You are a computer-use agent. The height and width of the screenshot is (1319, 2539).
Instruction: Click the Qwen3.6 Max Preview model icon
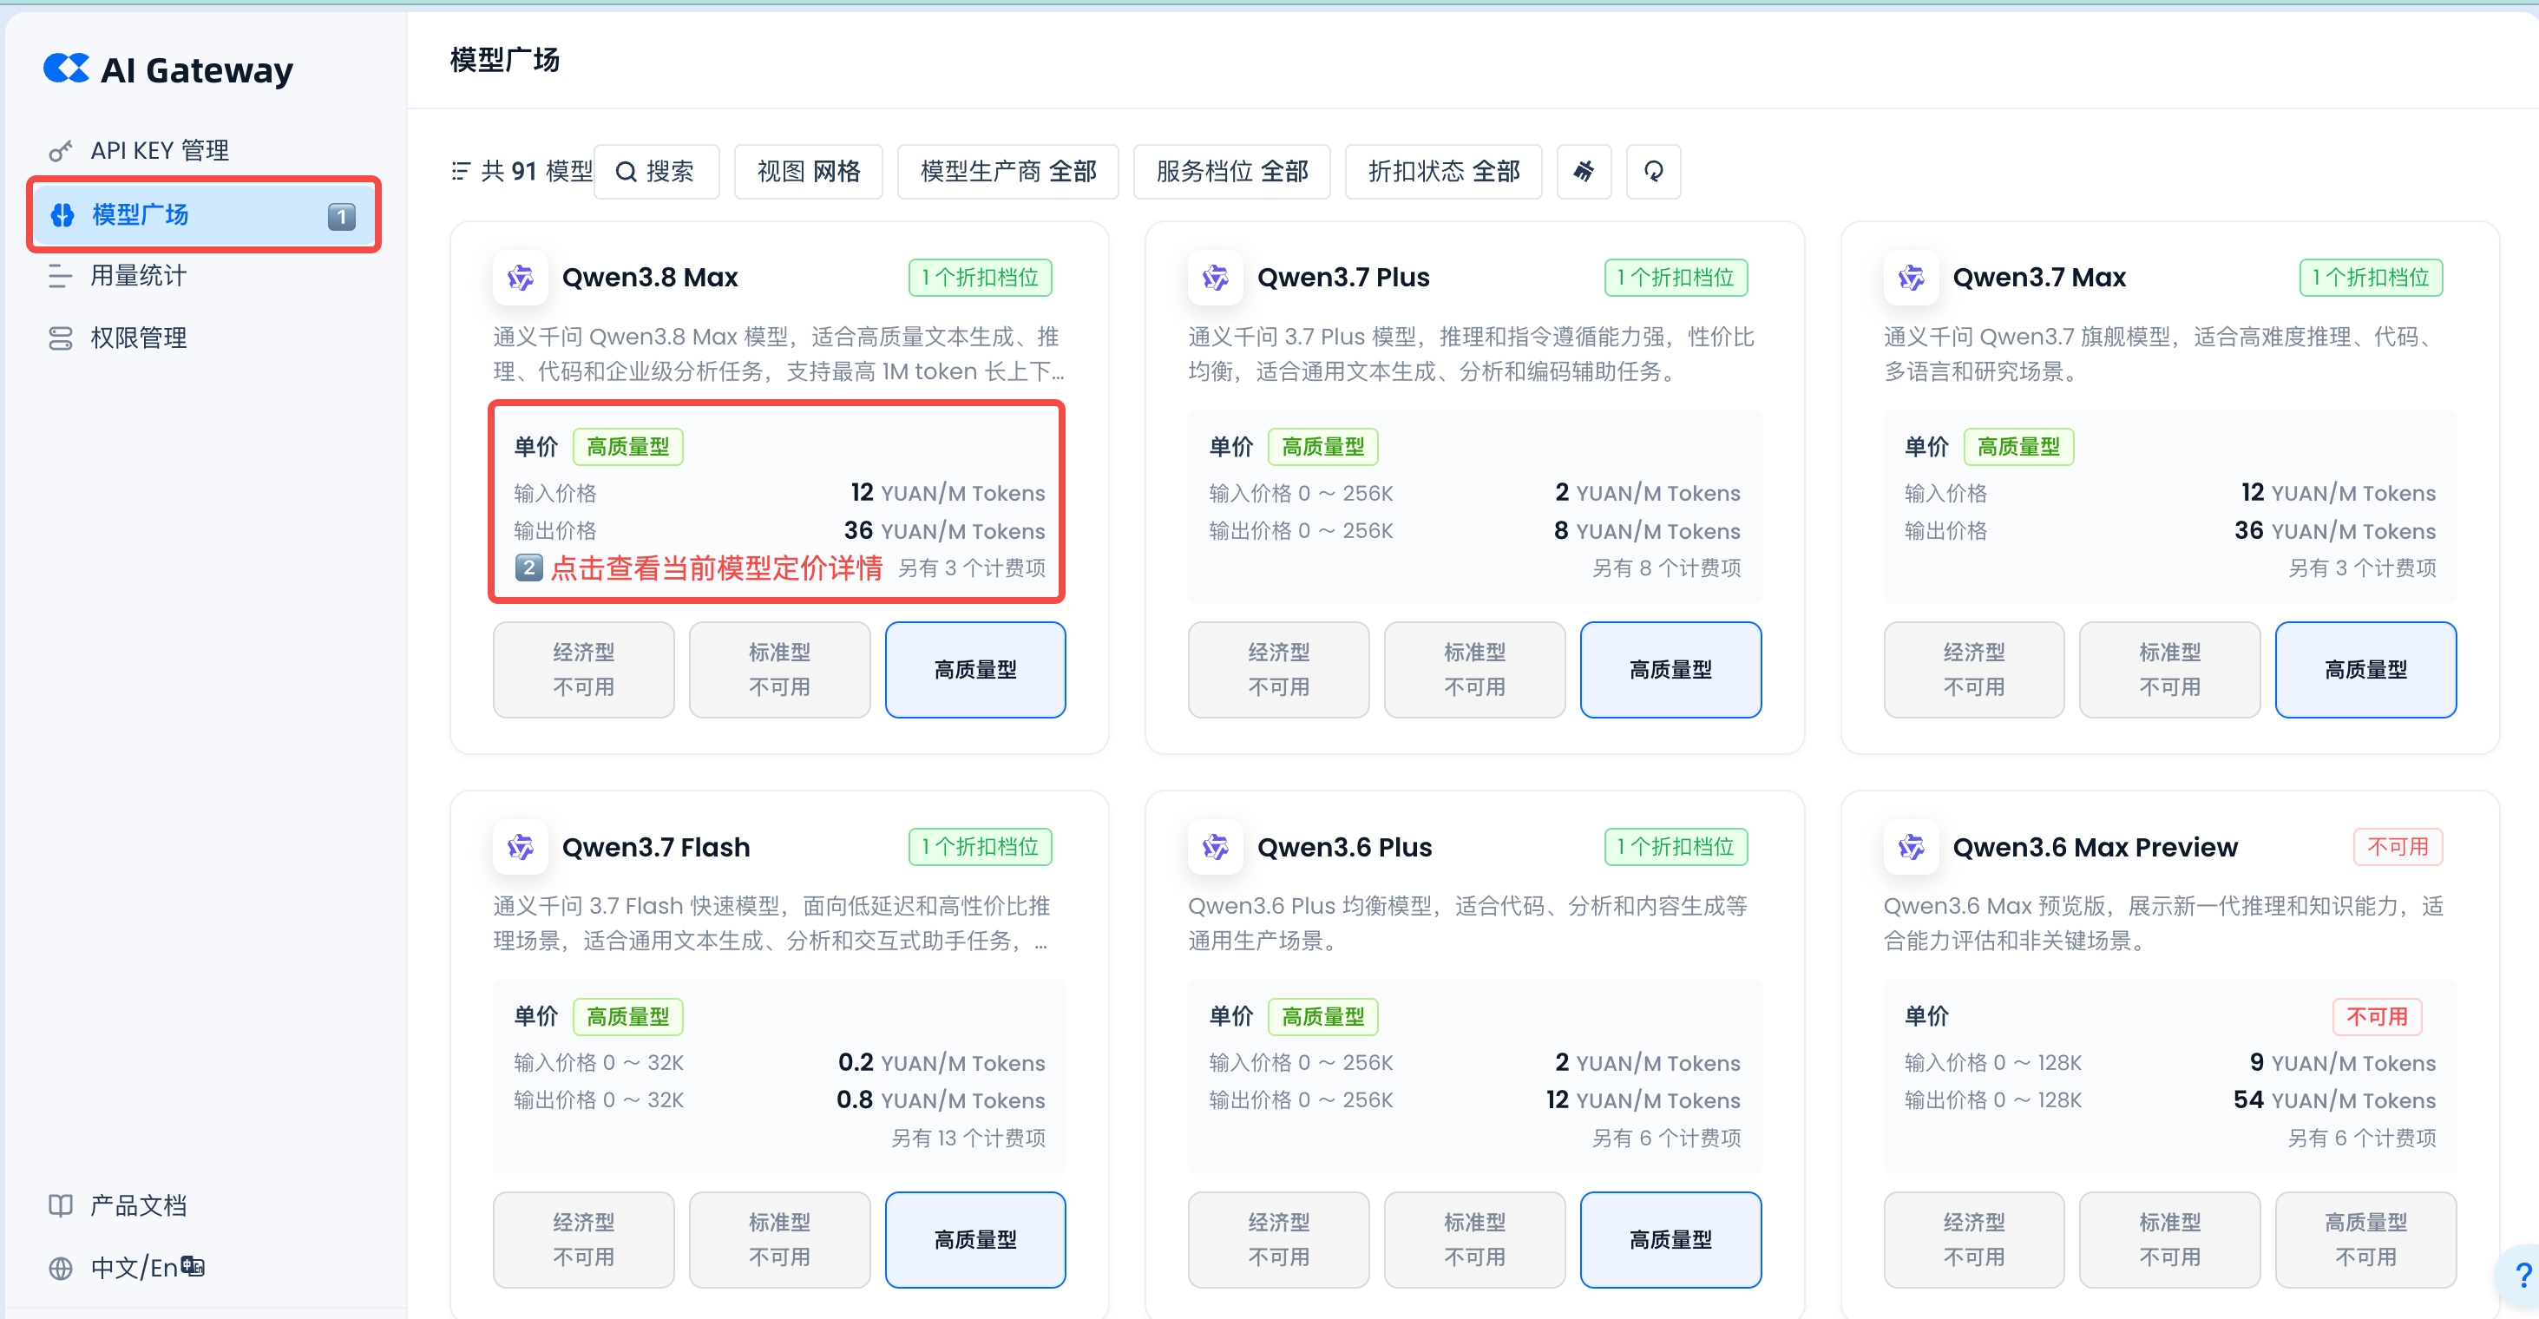[x=1911, y=847]
